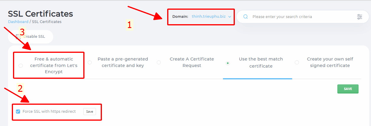Click the green SAVE button

click(x=348, y=89)
